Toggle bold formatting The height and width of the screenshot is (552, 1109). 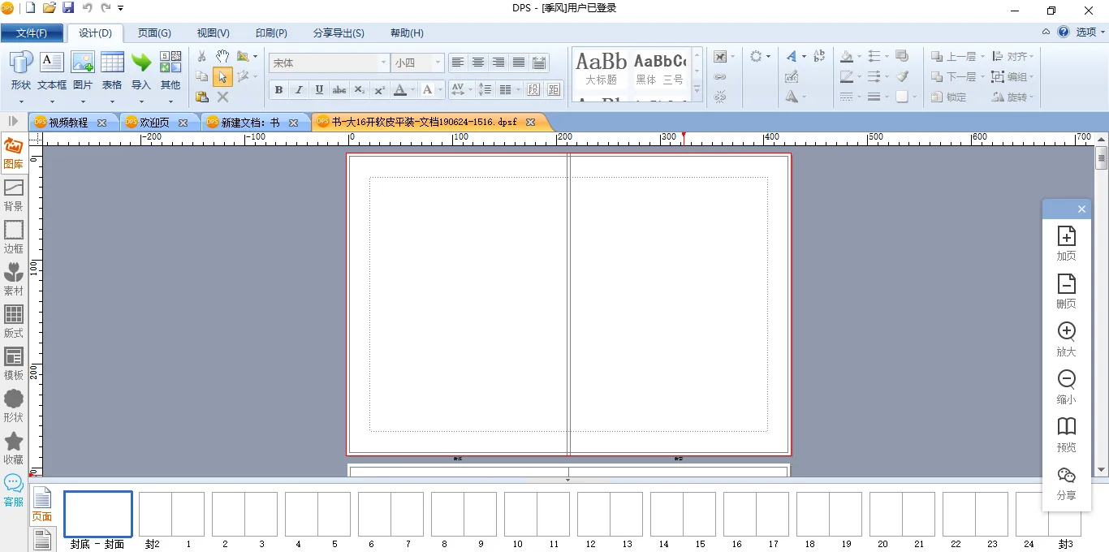(x=278, y=89)
